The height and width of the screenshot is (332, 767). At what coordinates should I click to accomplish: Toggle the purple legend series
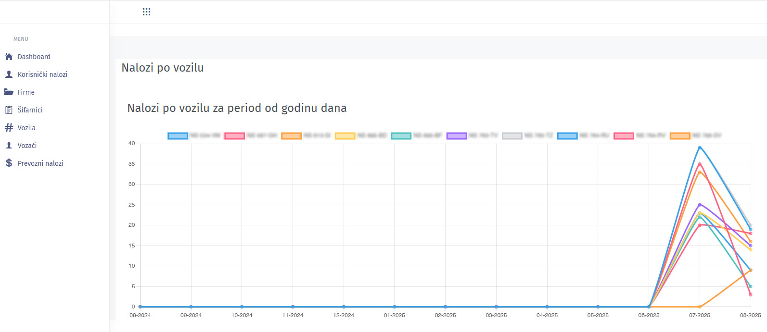click(457, 136)
